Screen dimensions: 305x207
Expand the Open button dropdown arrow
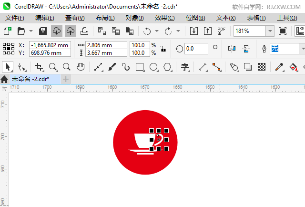(31, 31)
